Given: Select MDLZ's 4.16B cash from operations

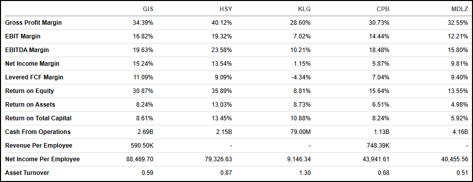Looking at the screenshot, I should pyautogui.click(x=460, y=132).
